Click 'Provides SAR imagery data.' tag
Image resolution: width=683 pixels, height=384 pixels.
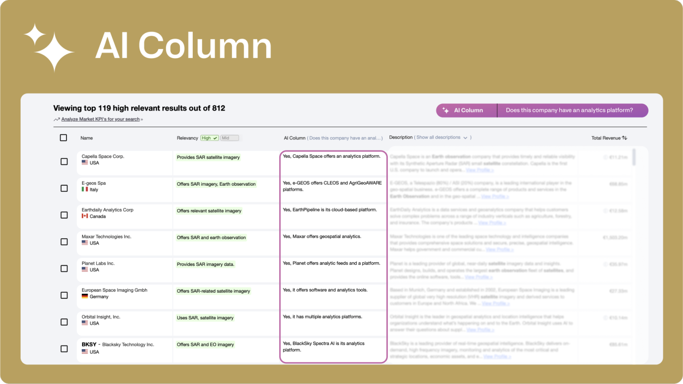click(x=206, y=264)
